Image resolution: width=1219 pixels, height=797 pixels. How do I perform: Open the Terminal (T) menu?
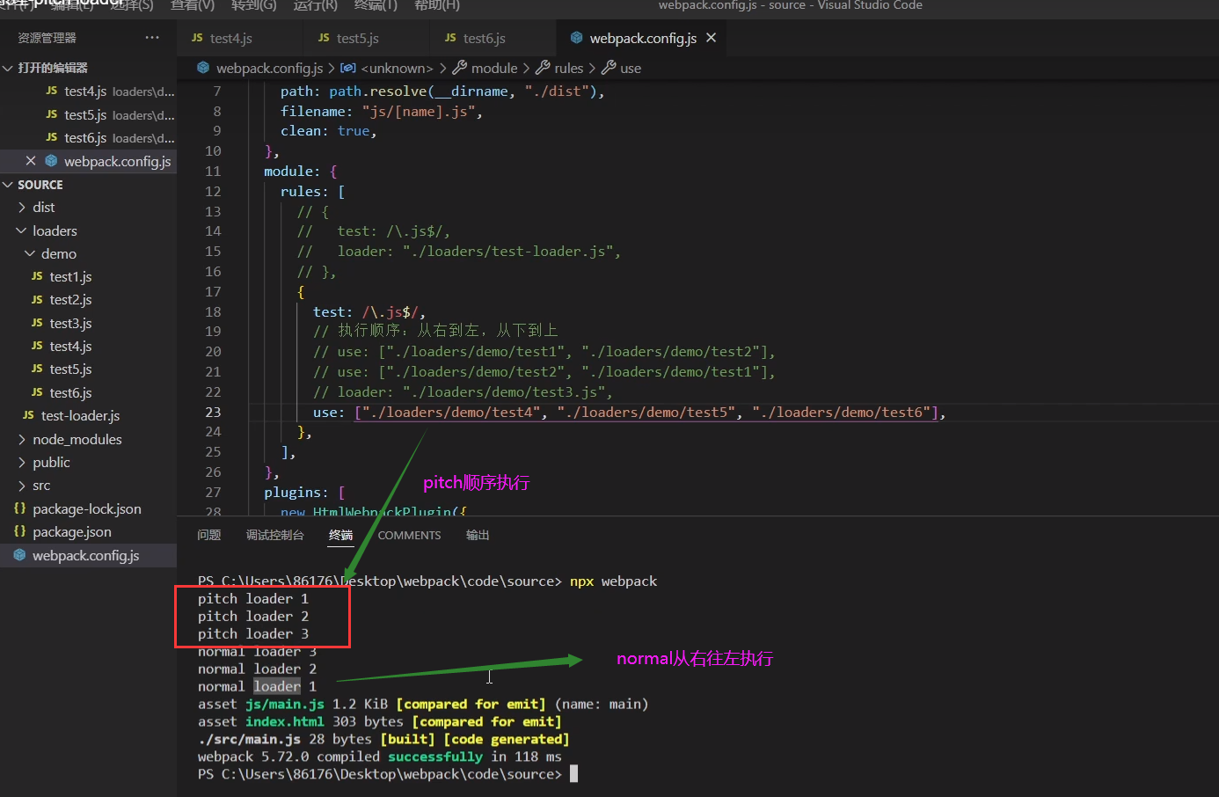coord(376,5)
